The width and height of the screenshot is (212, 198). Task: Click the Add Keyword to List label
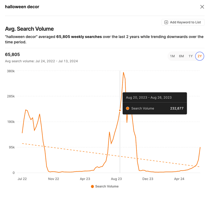click(x=185, y=22)
